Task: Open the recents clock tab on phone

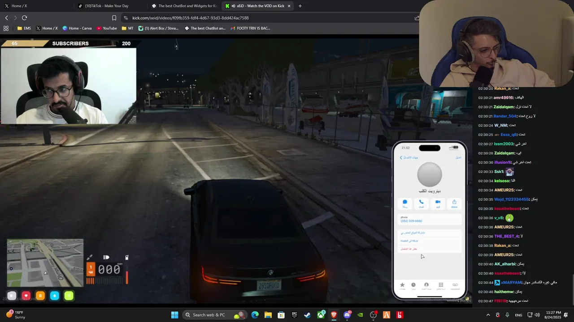Action: coord(413,285)
